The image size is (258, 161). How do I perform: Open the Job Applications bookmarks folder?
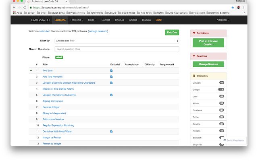(177, 12)
